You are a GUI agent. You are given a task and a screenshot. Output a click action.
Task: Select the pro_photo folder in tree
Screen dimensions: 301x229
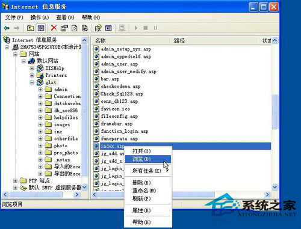(x=66, y=153)
